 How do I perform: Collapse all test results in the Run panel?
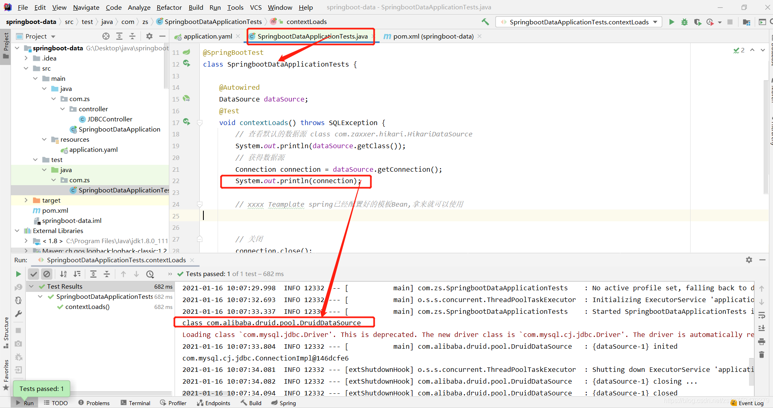click(x=107, y=274)
